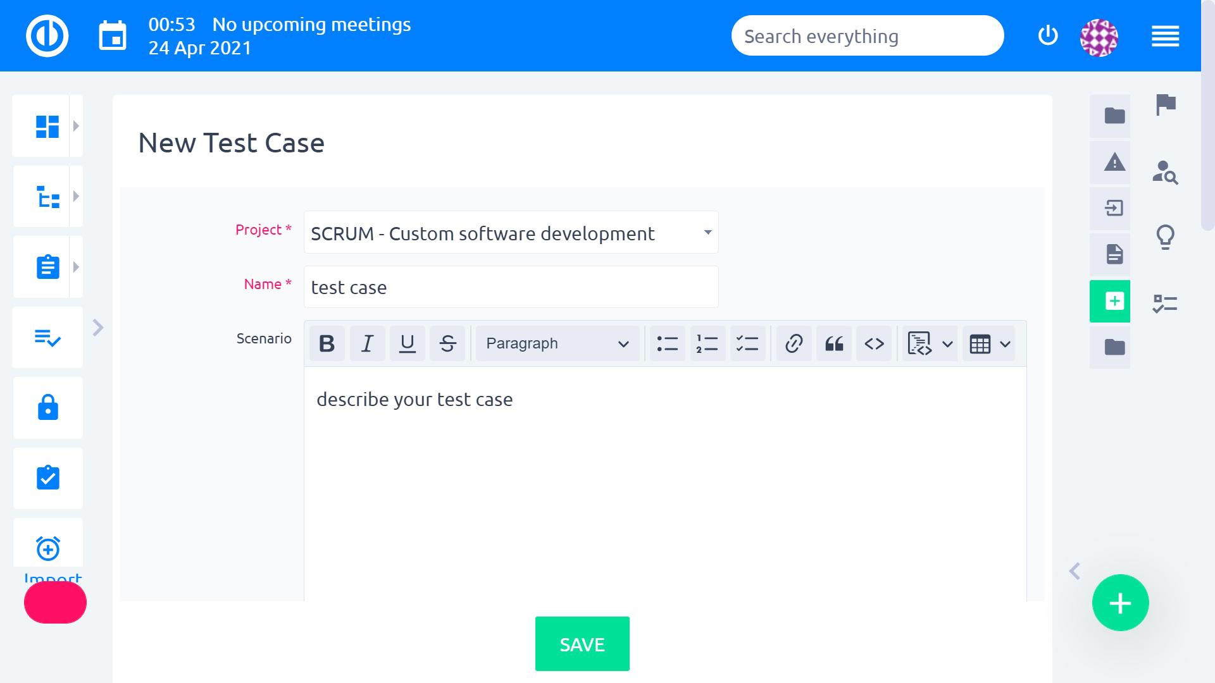Click the Search everything field

coord(867,36)
